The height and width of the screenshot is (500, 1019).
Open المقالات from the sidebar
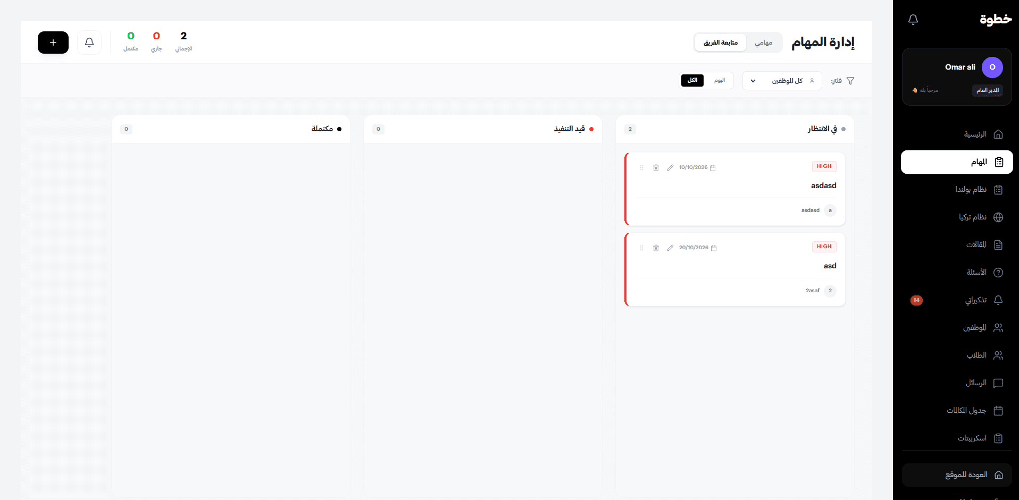[978, 244]
